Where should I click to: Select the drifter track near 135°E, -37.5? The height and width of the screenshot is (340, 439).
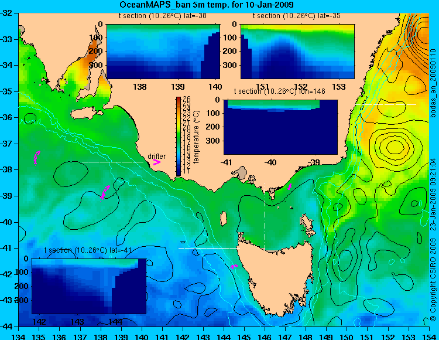(x=36, y=157)
